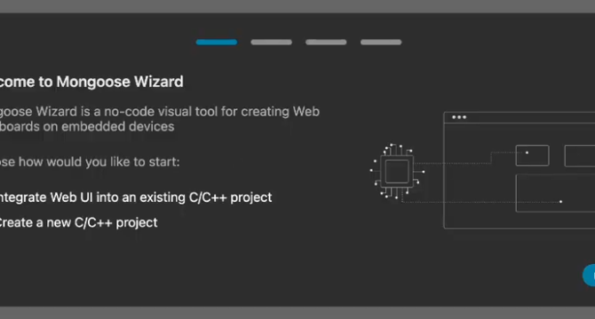Click the partially visible right widget box
Screen dimensions: 595x319
(580, 156)
